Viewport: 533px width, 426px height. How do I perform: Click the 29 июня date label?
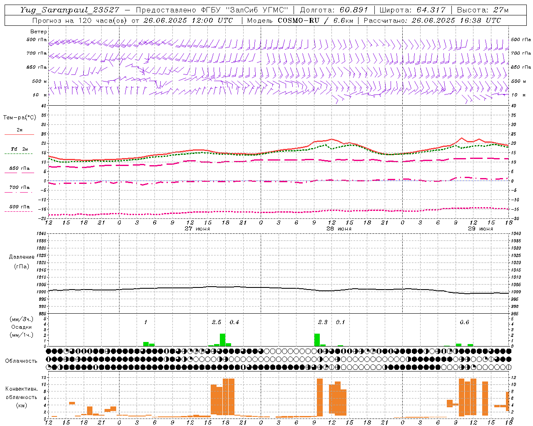click(481, 229)
